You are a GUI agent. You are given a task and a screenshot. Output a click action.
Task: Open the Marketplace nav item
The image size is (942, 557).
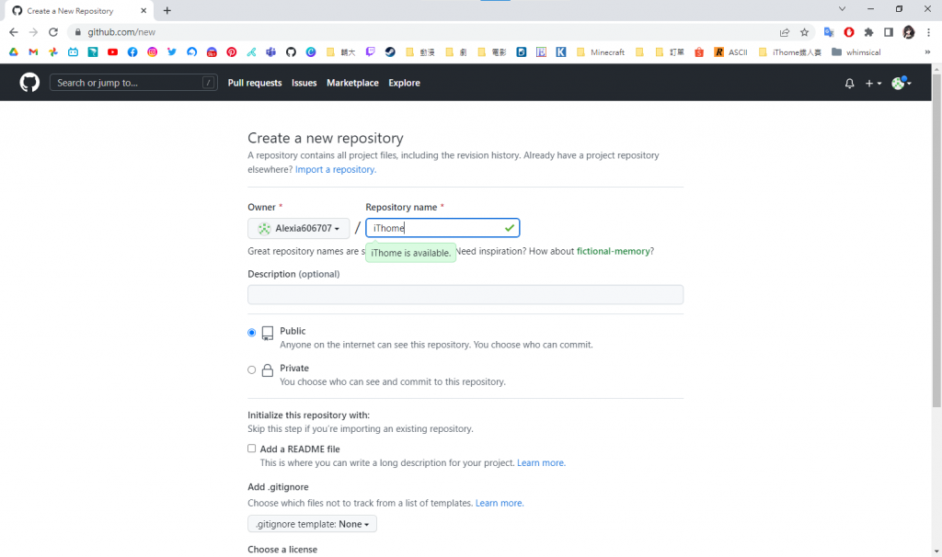tap(352, 83)
